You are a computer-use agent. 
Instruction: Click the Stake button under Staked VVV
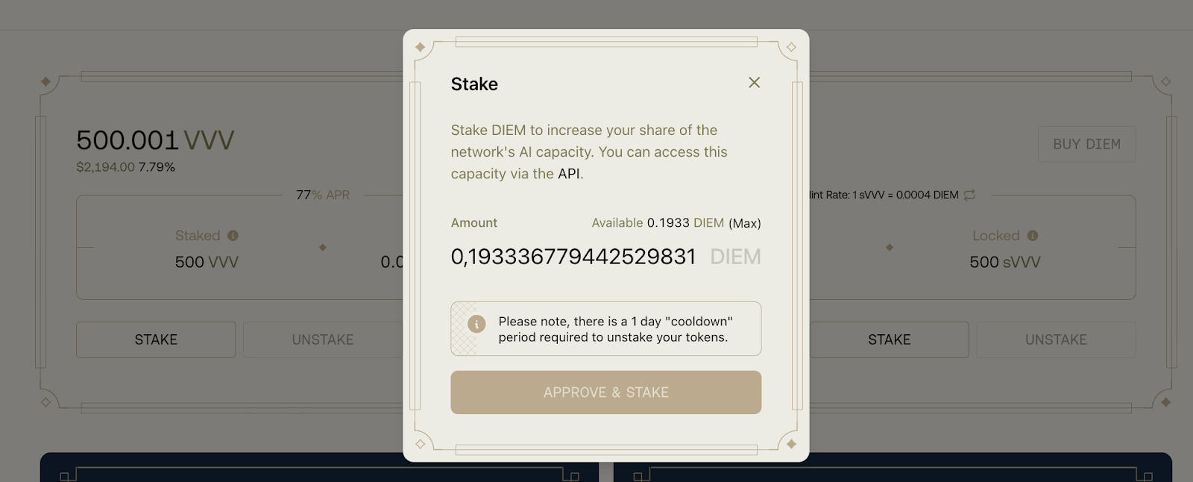[x=156, y=339]
